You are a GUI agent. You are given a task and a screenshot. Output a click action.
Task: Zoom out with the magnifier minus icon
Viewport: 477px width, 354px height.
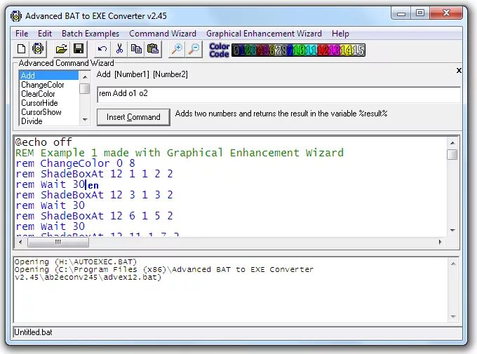point(194,49)
